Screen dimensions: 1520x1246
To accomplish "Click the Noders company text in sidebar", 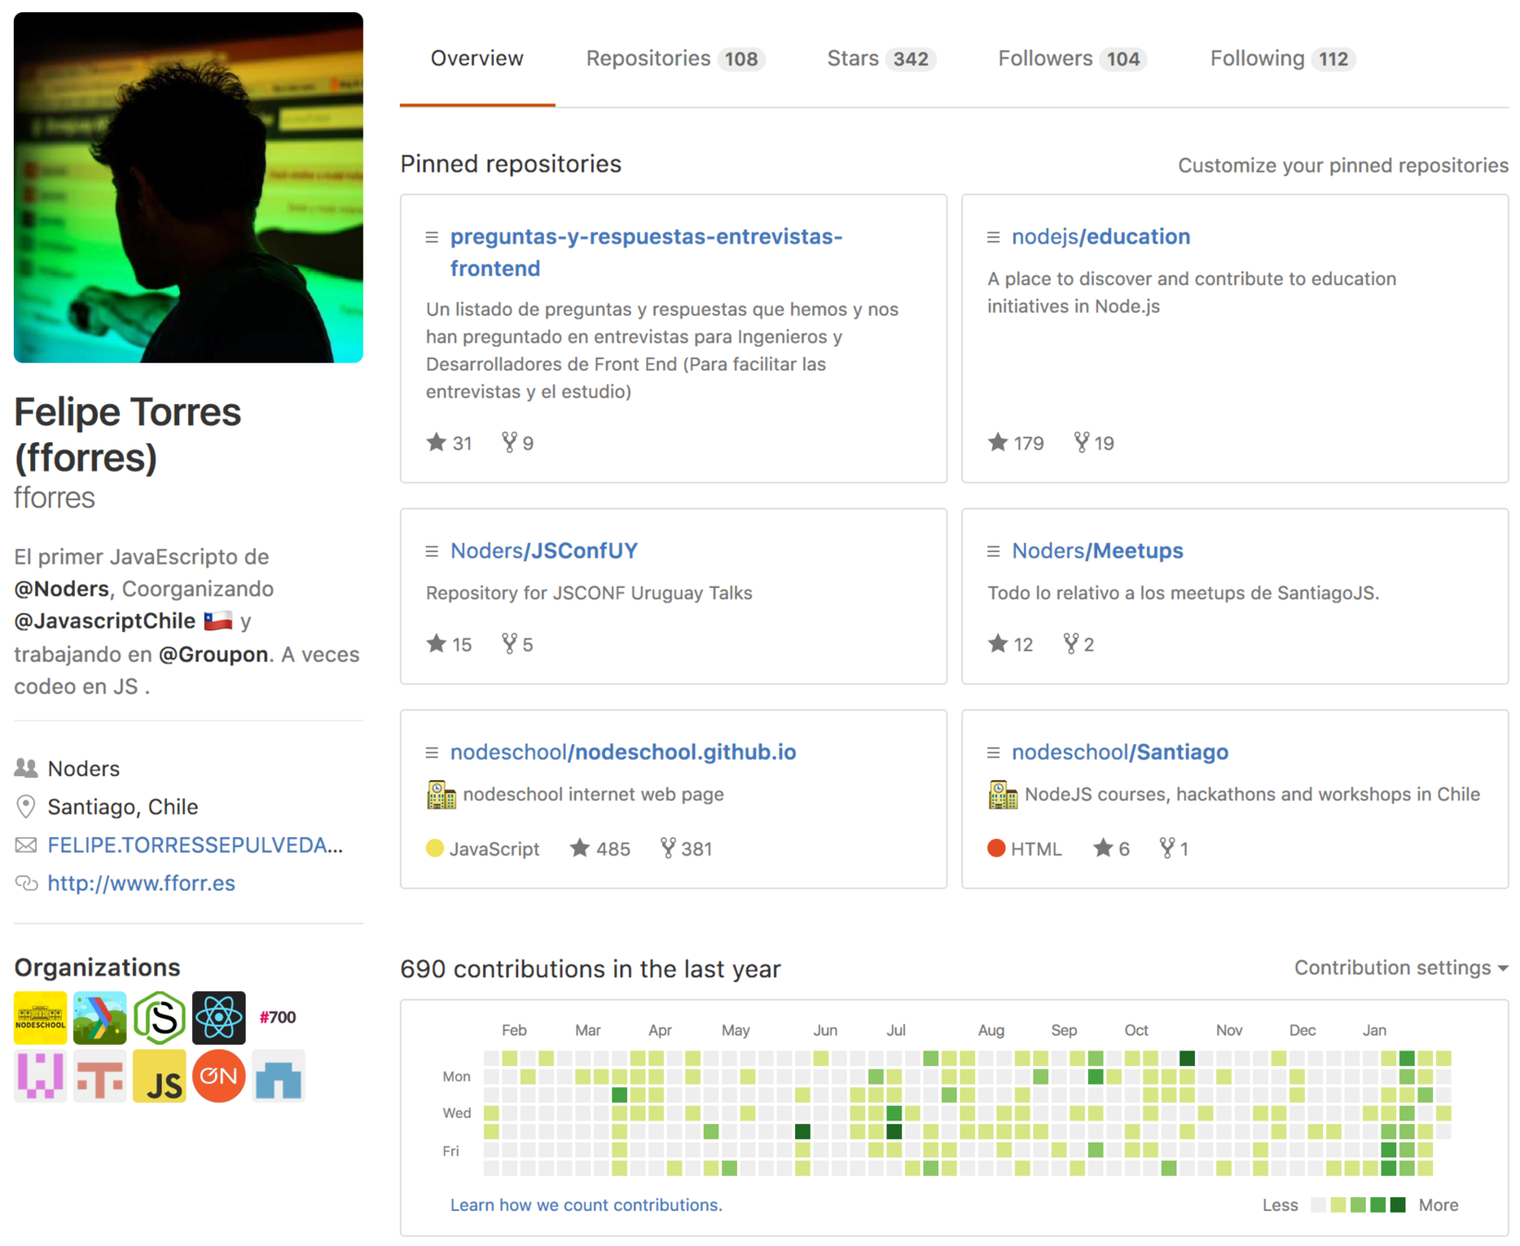I will click(x=84, y=769).
